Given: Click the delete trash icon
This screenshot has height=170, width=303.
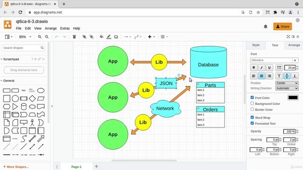Looking at the screenshot, I should [x=74, y=37].
